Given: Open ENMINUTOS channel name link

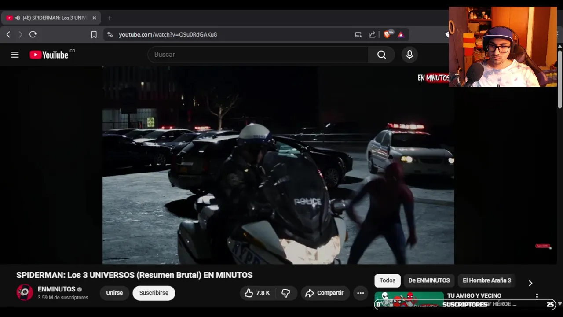Looking at the screenshot, I should click(x=56, y=289).
